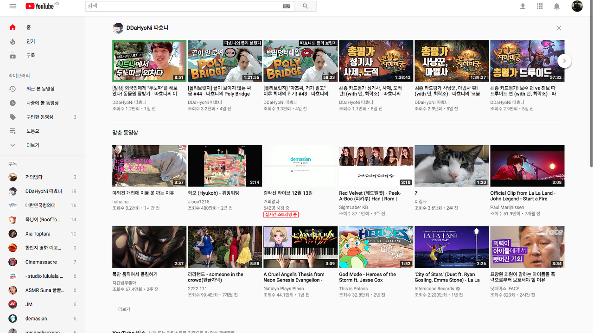The height and width of the screenshot is (333, 593).
Task: Show next videos with carousel arrow
Action: click(564, 61)
